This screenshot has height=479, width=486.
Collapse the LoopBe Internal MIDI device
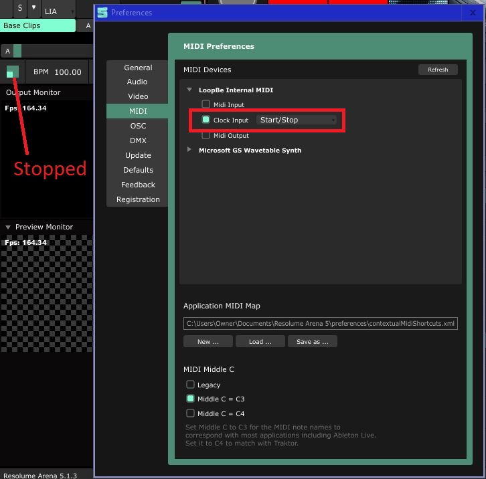190,90
